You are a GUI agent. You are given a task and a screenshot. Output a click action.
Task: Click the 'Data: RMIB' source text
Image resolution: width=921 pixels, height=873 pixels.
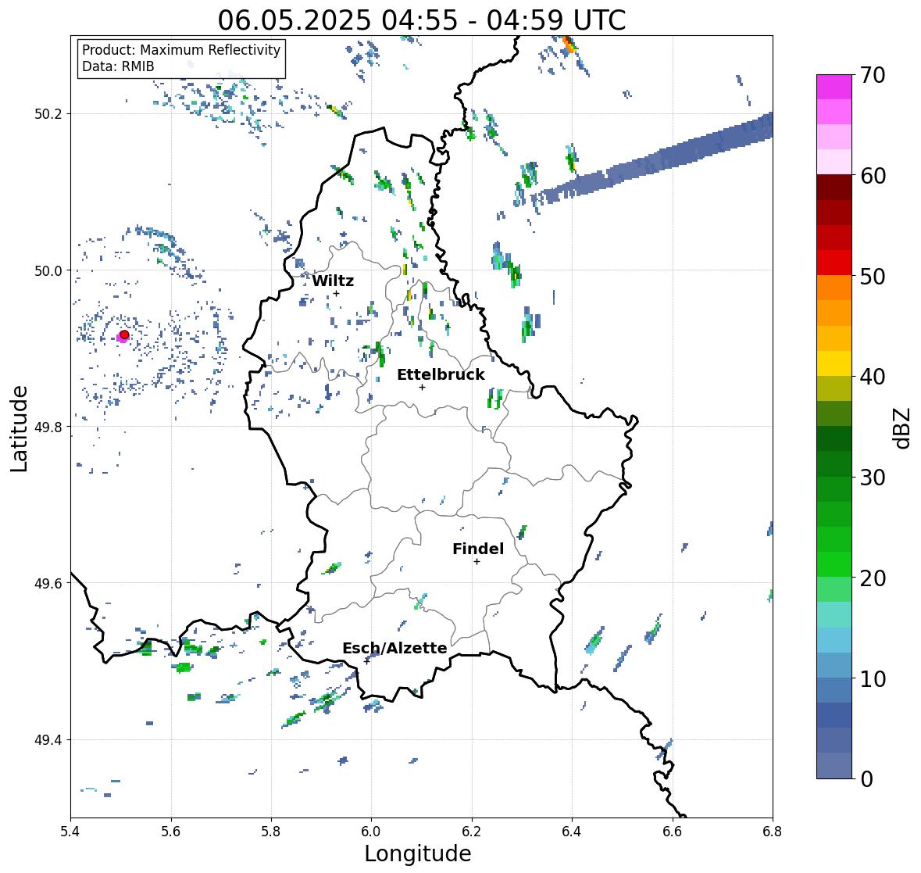tap(118, 66)
